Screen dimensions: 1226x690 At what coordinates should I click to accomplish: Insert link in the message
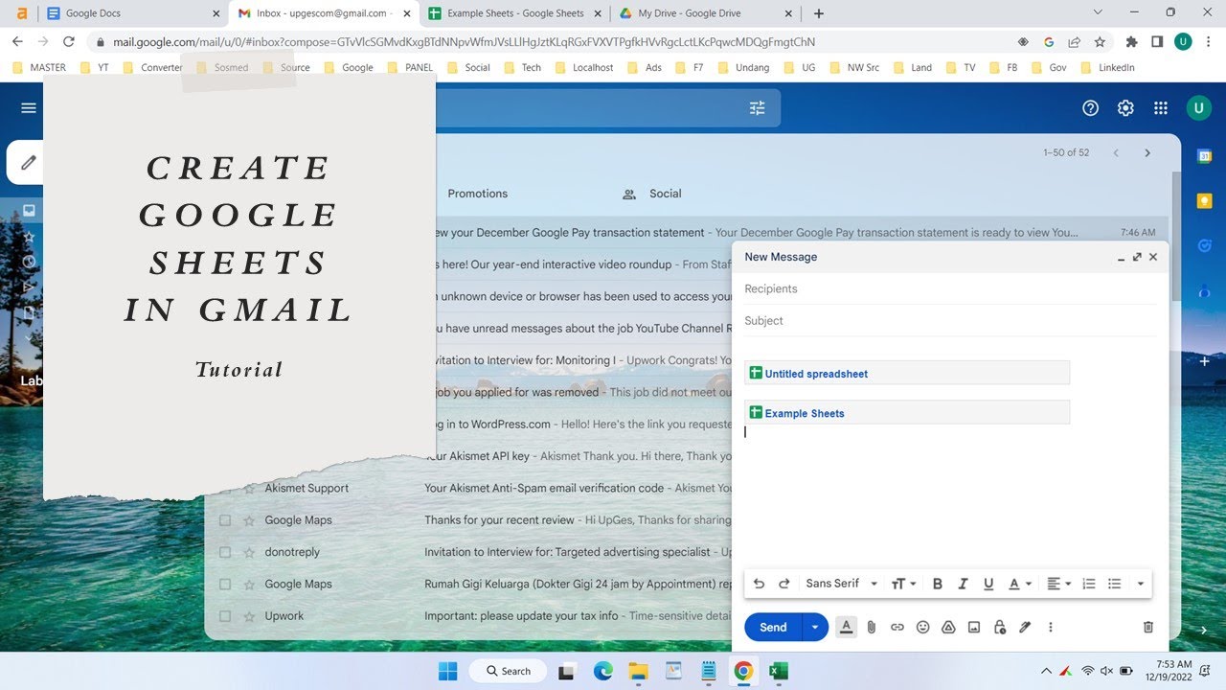897,627
